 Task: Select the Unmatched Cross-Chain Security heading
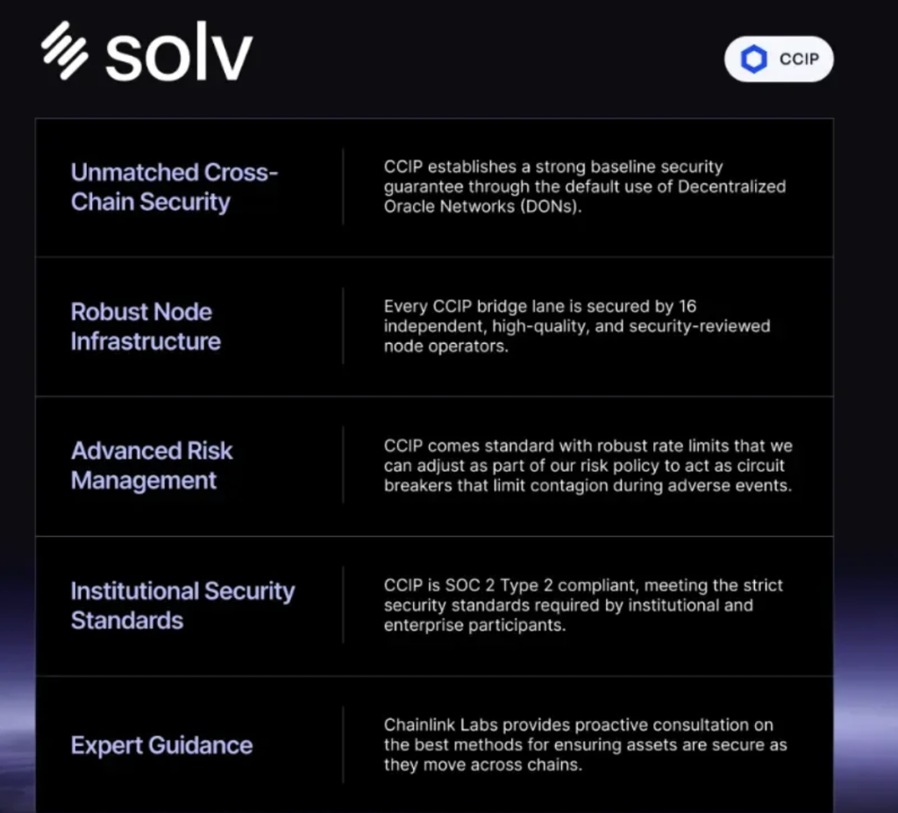pos(175,188)
